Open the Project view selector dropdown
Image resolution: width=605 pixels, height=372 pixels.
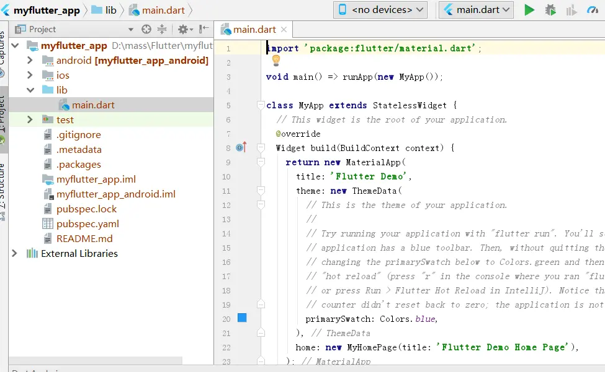[131, 29]
